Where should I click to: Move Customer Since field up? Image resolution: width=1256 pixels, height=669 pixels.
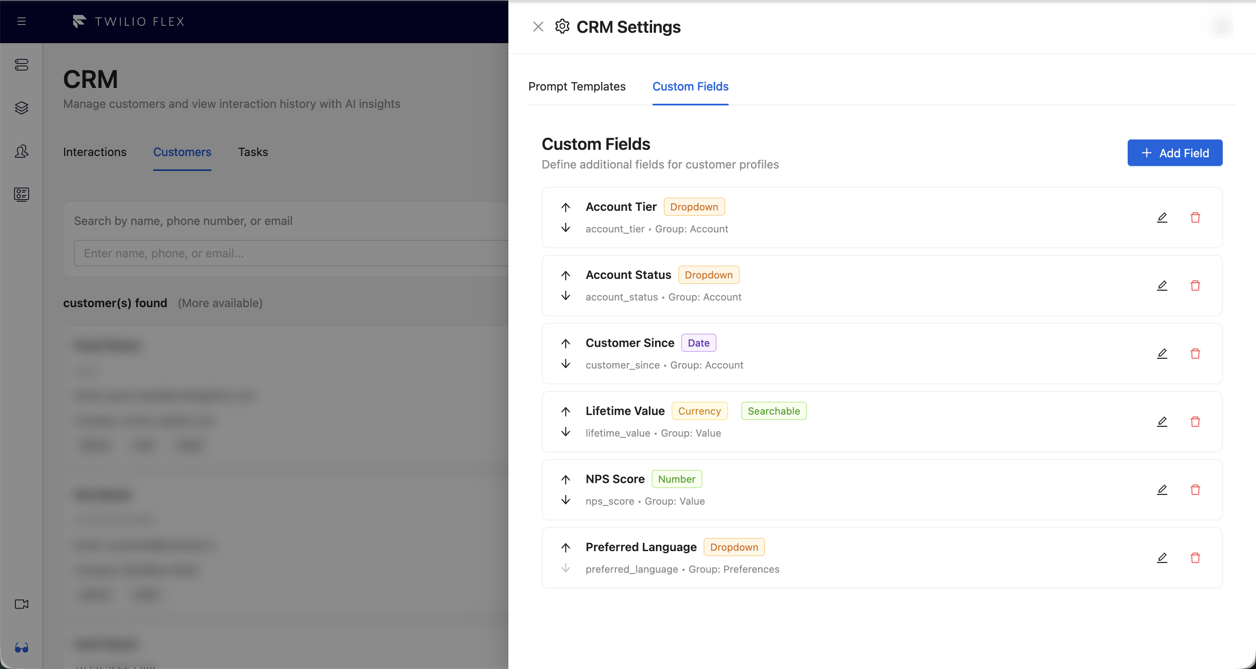point(566,344)
